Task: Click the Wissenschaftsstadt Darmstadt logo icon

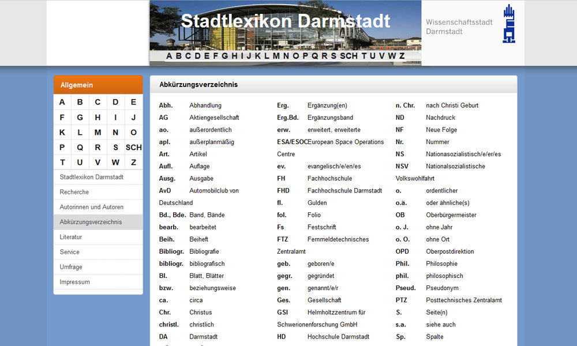Action: pos(509,24)
